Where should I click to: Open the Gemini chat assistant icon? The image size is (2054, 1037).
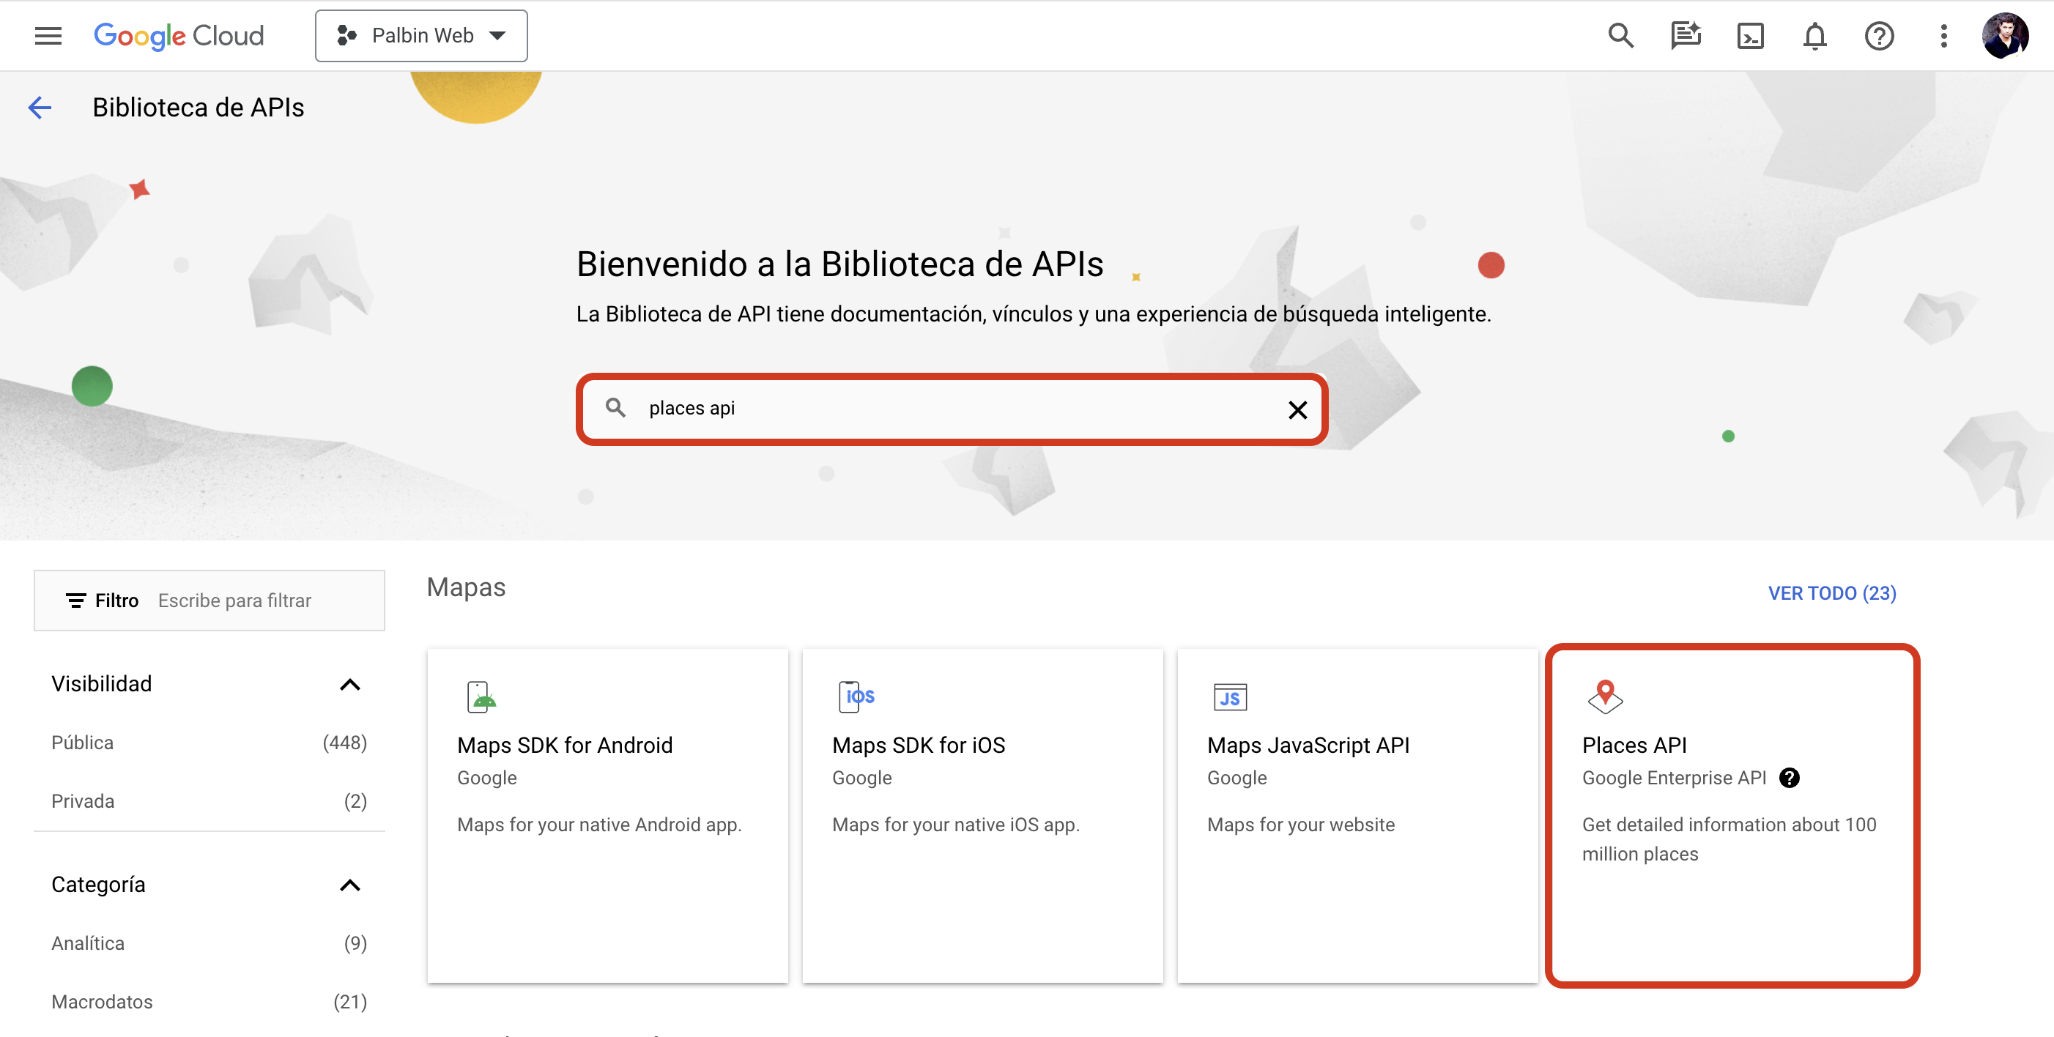[x=1685, y=36]
